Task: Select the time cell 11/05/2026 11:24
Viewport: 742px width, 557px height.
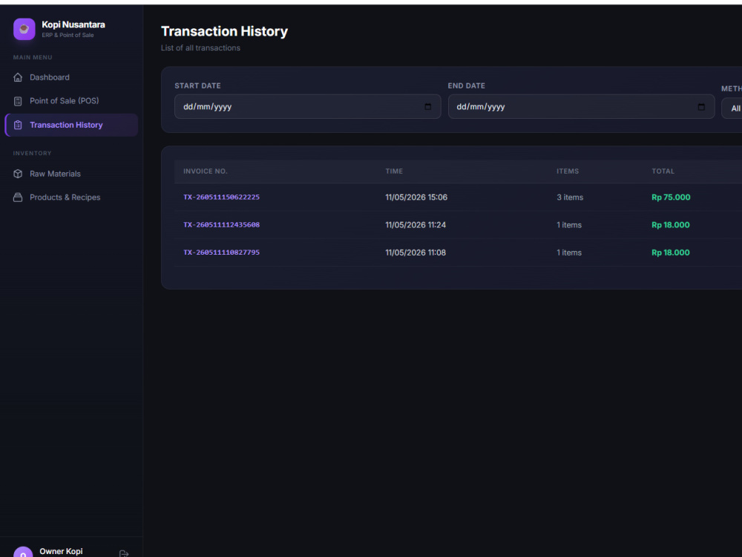Action: point(416,225)
